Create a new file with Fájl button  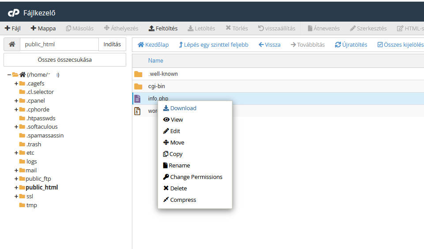click(x=13, y=28)
